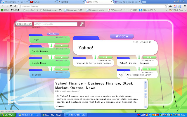Click the system tray clock showing 17:22
Screen dimensions: 187x117
(183, 115)
